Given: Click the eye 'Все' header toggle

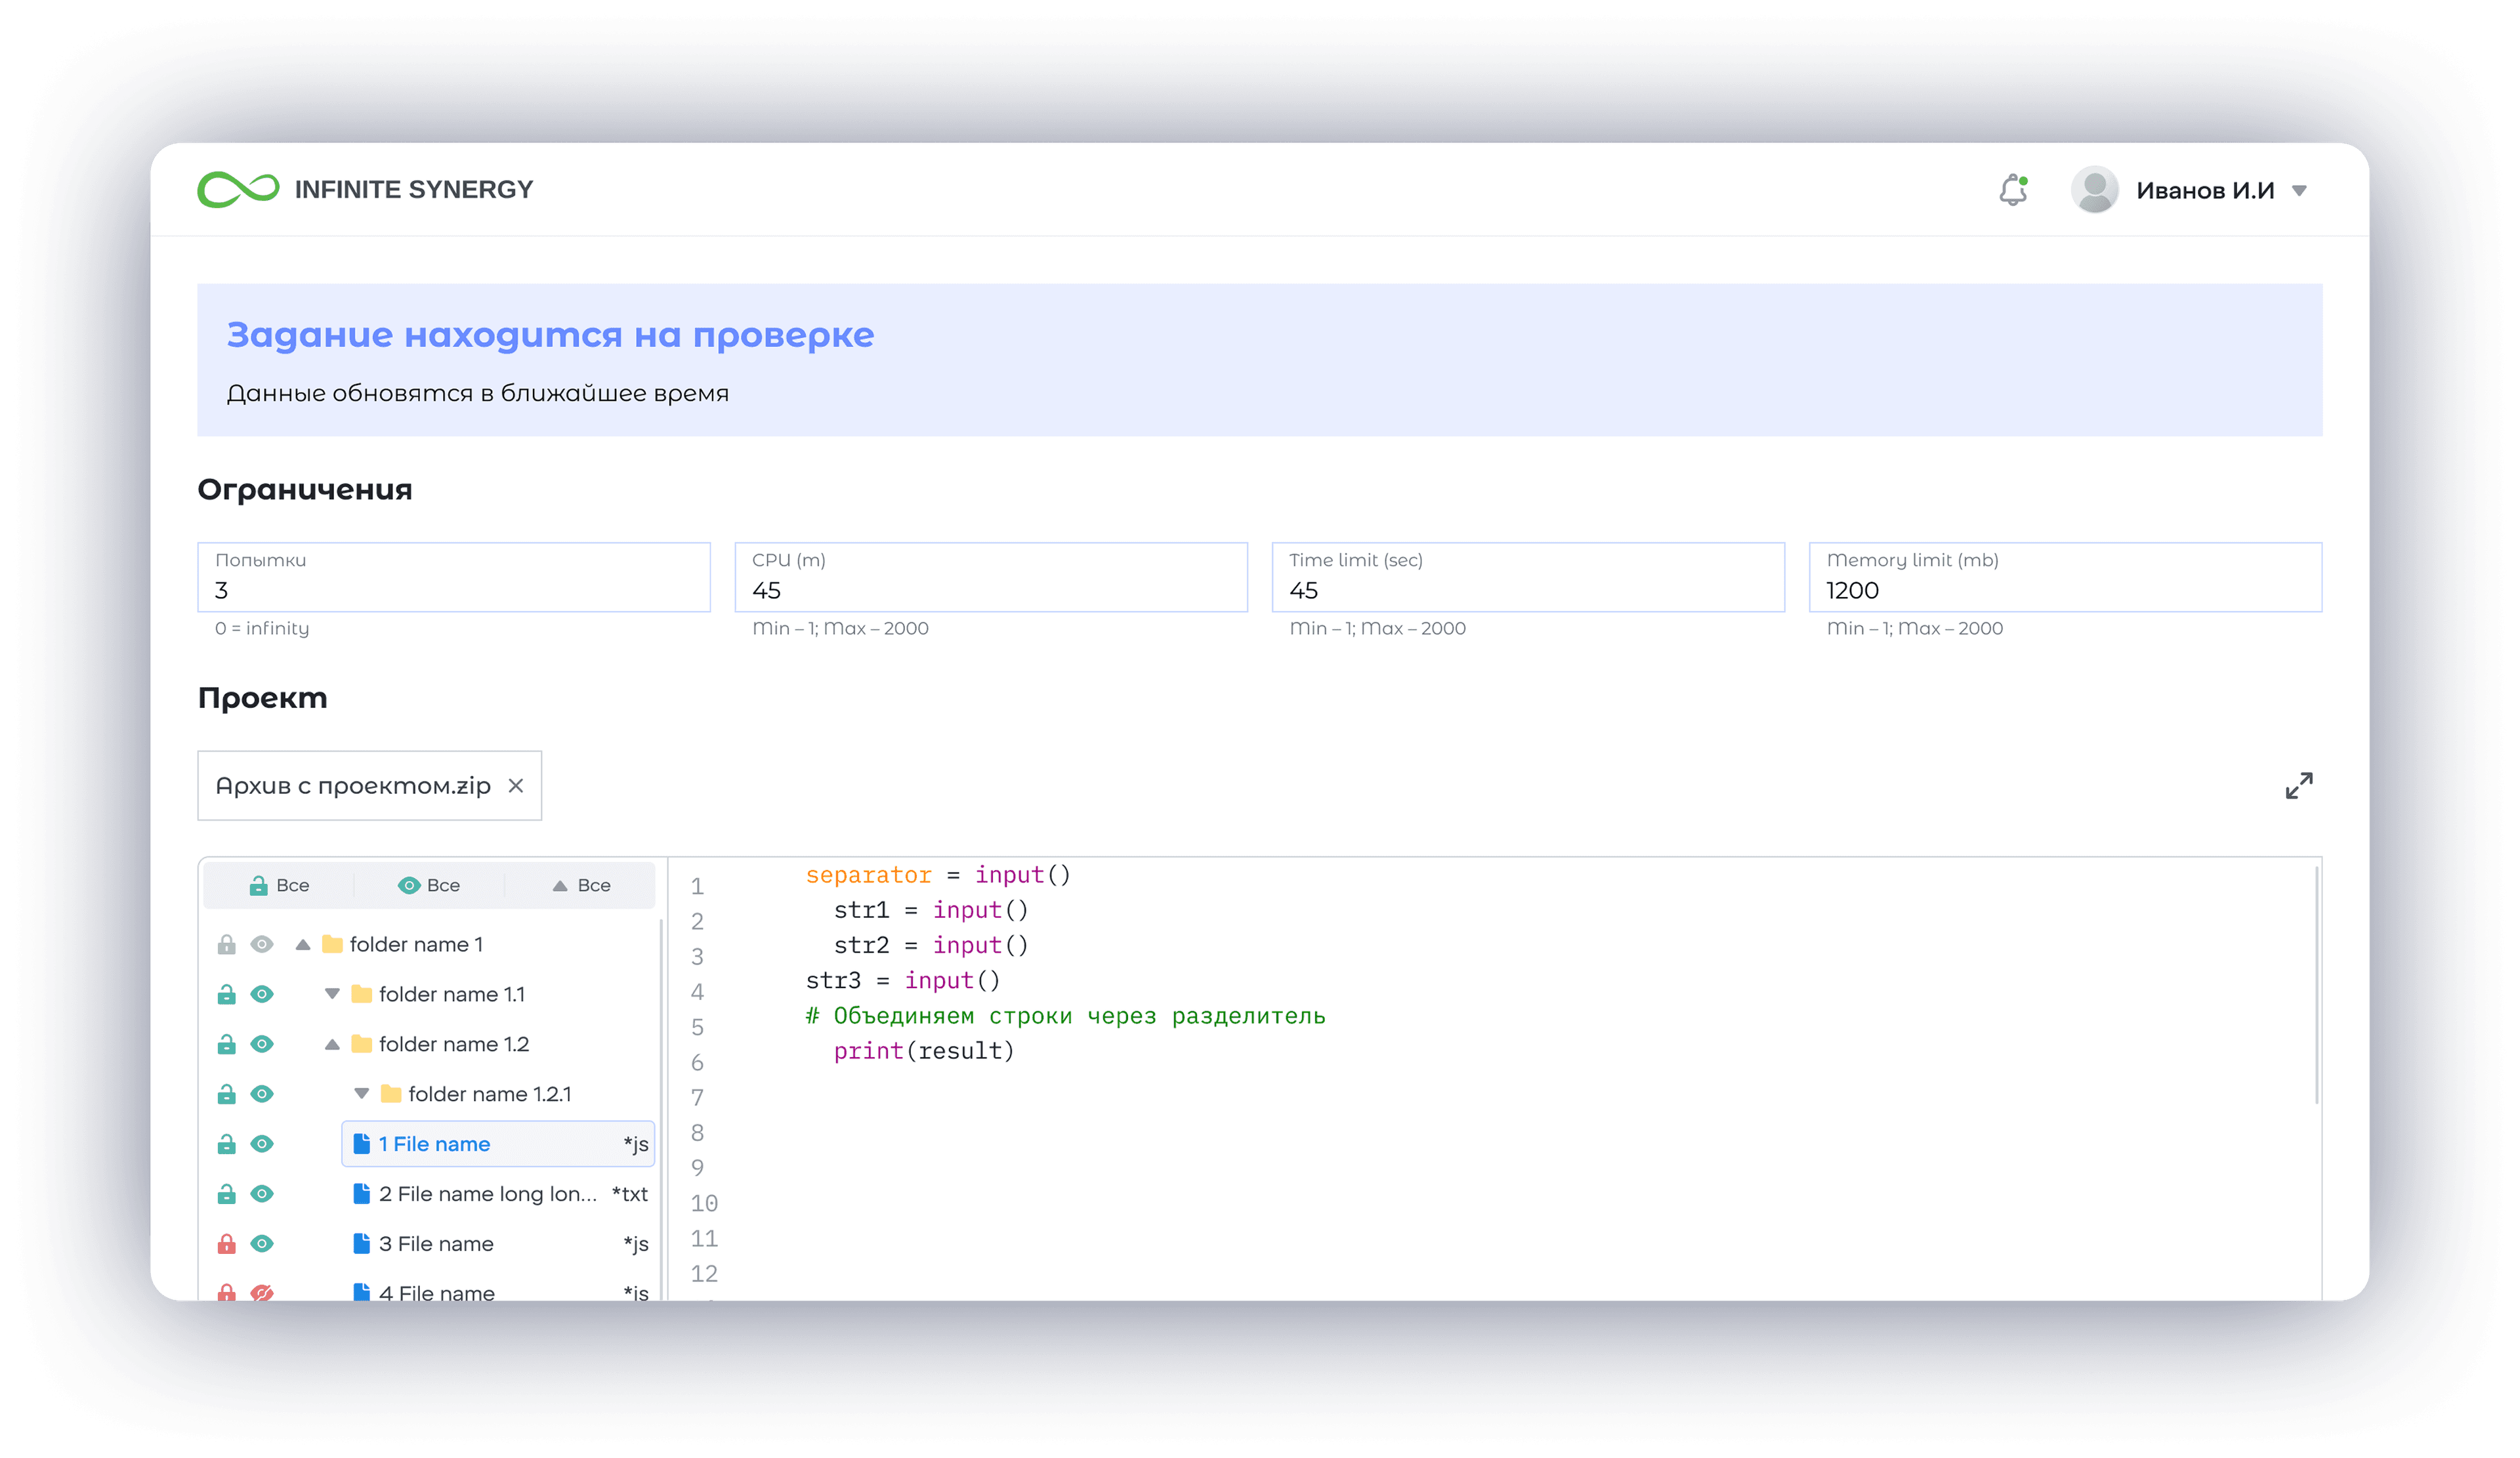Looking at the screenshot, I should (429, 885).
